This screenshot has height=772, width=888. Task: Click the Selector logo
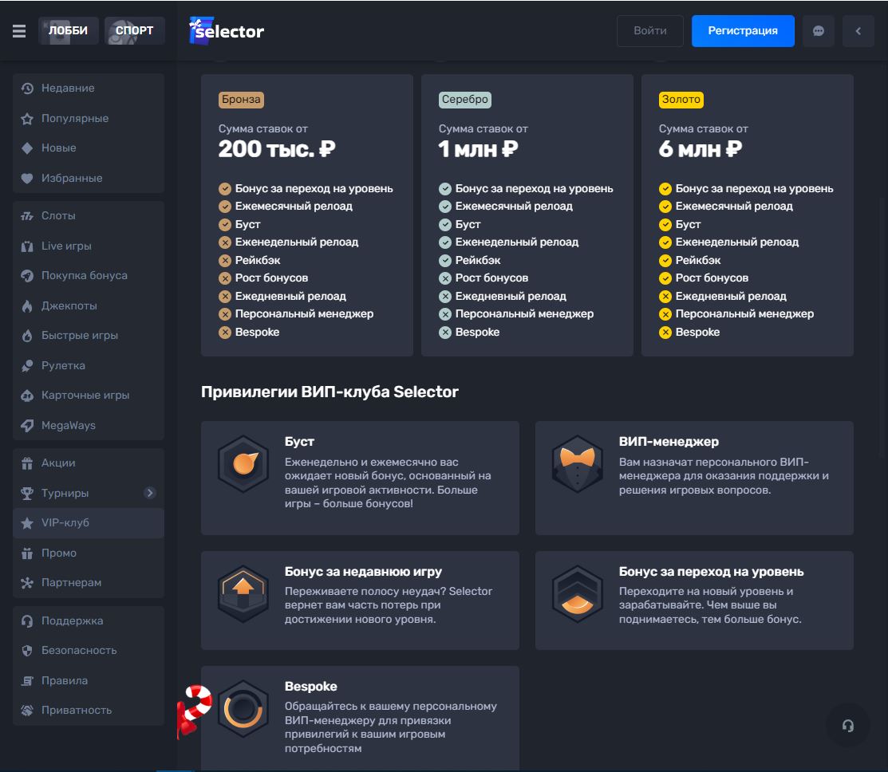pos(227,31)
